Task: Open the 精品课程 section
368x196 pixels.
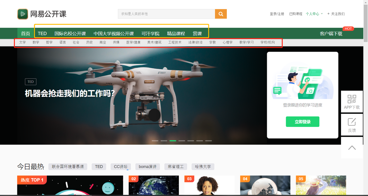Action: point(176,33)
